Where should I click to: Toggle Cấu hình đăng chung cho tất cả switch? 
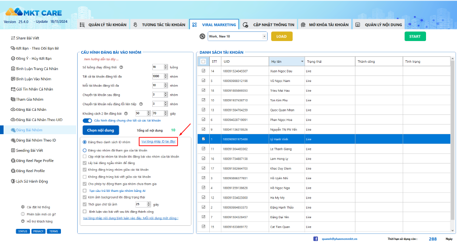pos(87,120)
